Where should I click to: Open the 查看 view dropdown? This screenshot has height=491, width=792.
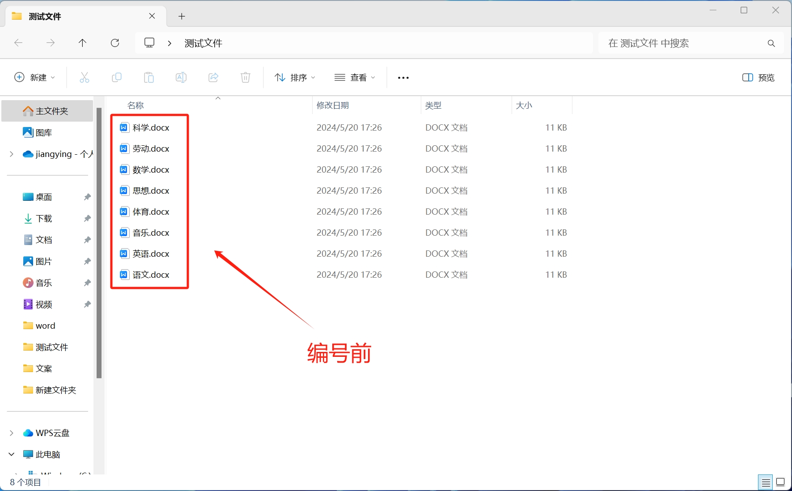(x=355, y=77)
